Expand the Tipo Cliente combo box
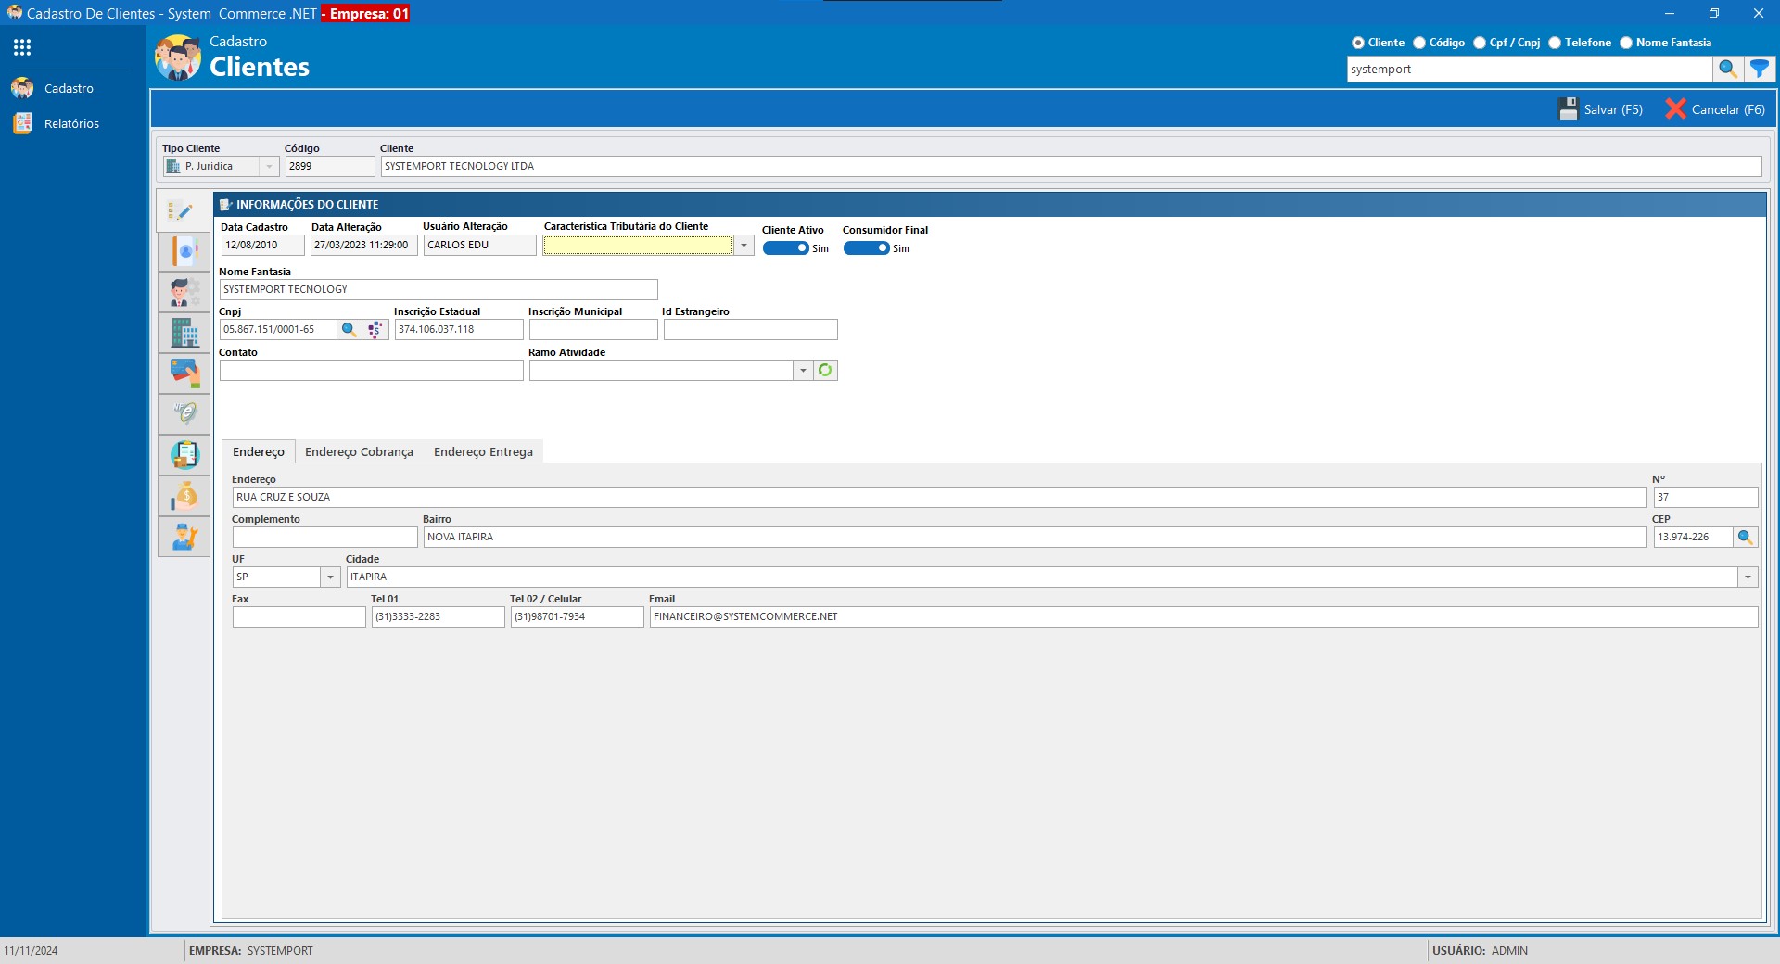 pos(269,167)
